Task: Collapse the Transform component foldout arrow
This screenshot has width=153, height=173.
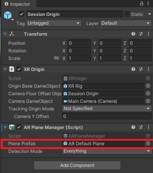Action: [x=5, y=34]
